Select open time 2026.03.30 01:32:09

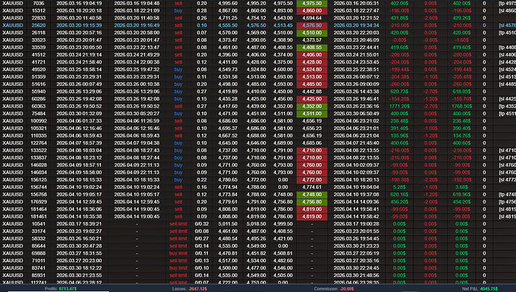click(79, 114)
